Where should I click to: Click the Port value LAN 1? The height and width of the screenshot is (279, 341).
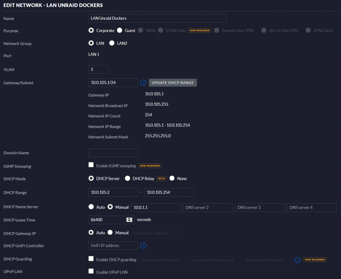click(94, 54)
